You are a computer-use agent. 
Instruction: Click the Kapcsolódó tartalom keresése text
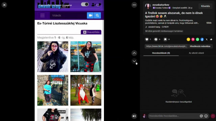click(x=55, y=5)
